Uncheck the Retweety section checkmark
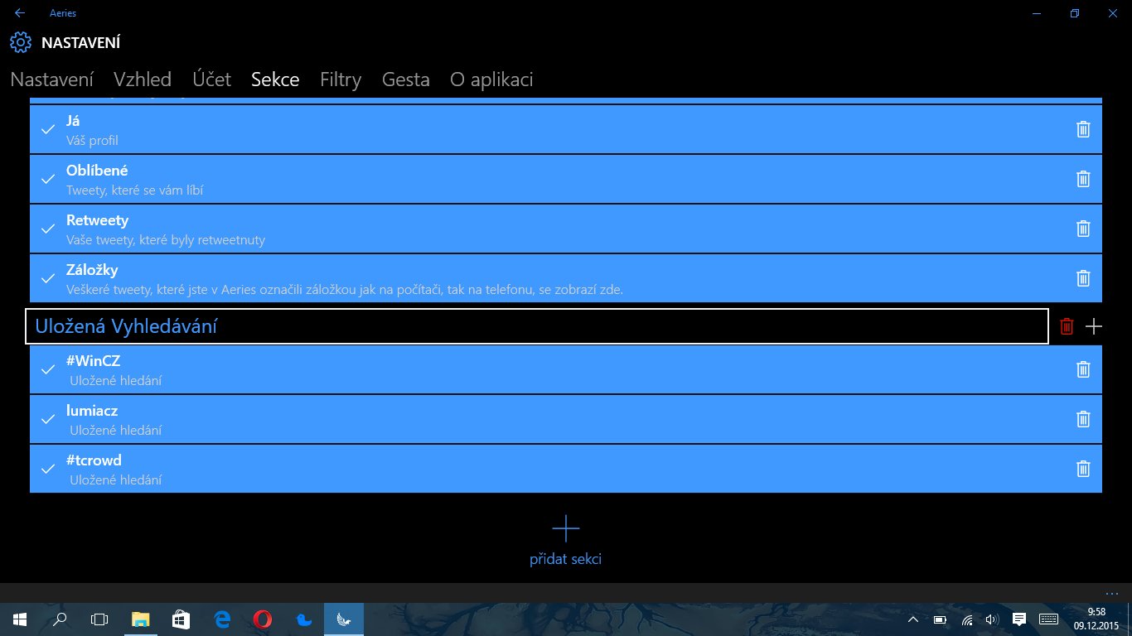Image resolution: width=1132 pixels, height=636 pixels. click(x=48, y=229)
